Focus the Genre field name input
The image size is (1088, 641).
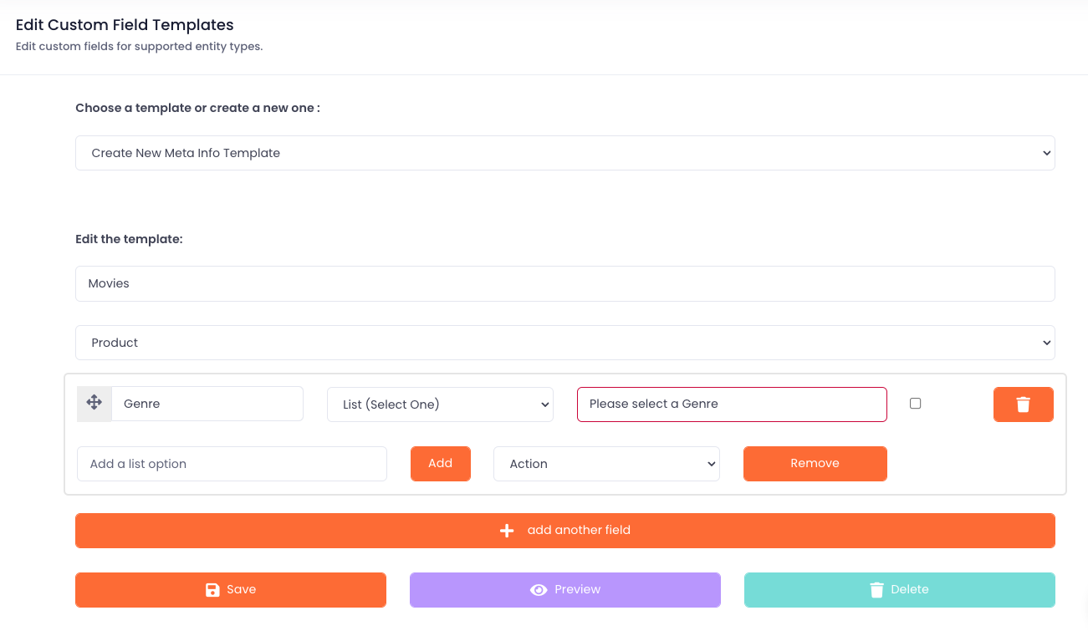coord(207,404)
